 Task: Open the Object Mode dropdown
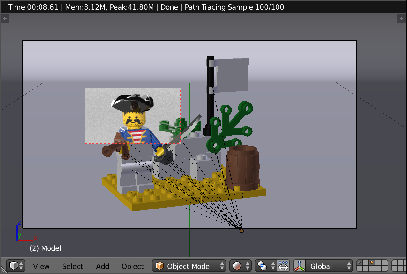tap(189, 266)
